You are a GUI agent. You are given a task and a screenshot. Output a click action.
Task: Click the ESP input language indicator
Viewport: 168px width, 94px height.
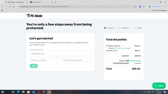tap(153, 92)
